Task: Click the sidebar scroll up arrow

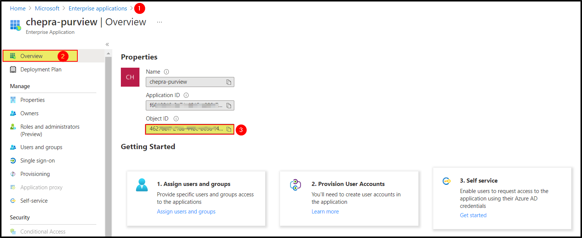Action: coord(108,53)
